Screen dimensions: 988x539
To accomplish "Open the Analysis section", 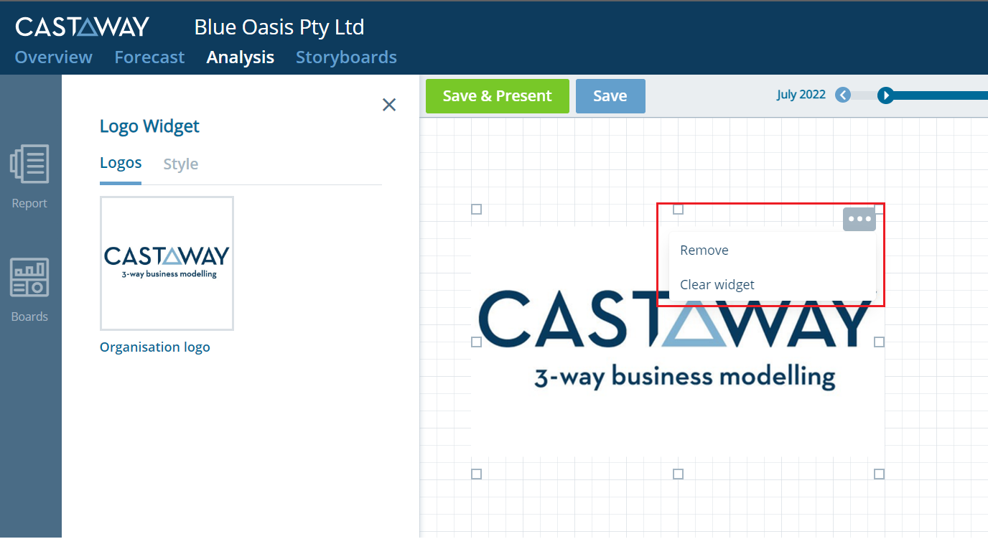I will coord(241,57).
